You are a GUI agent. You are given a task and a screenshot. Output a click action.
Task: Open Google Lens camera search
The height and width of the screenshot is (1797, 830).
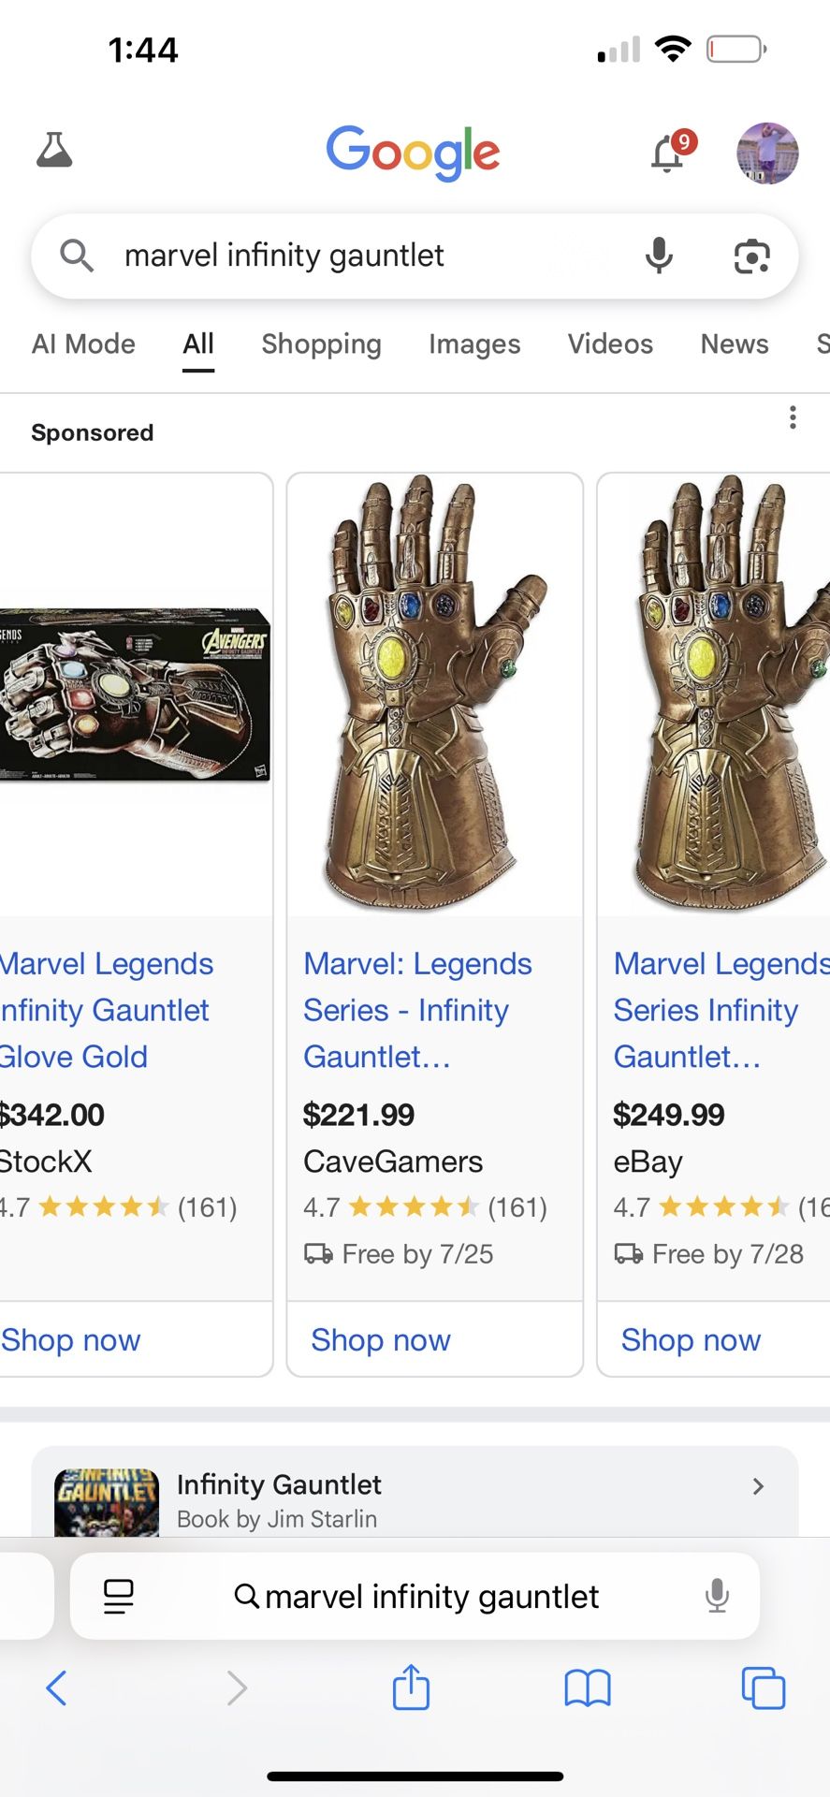[x=751, y=256]
